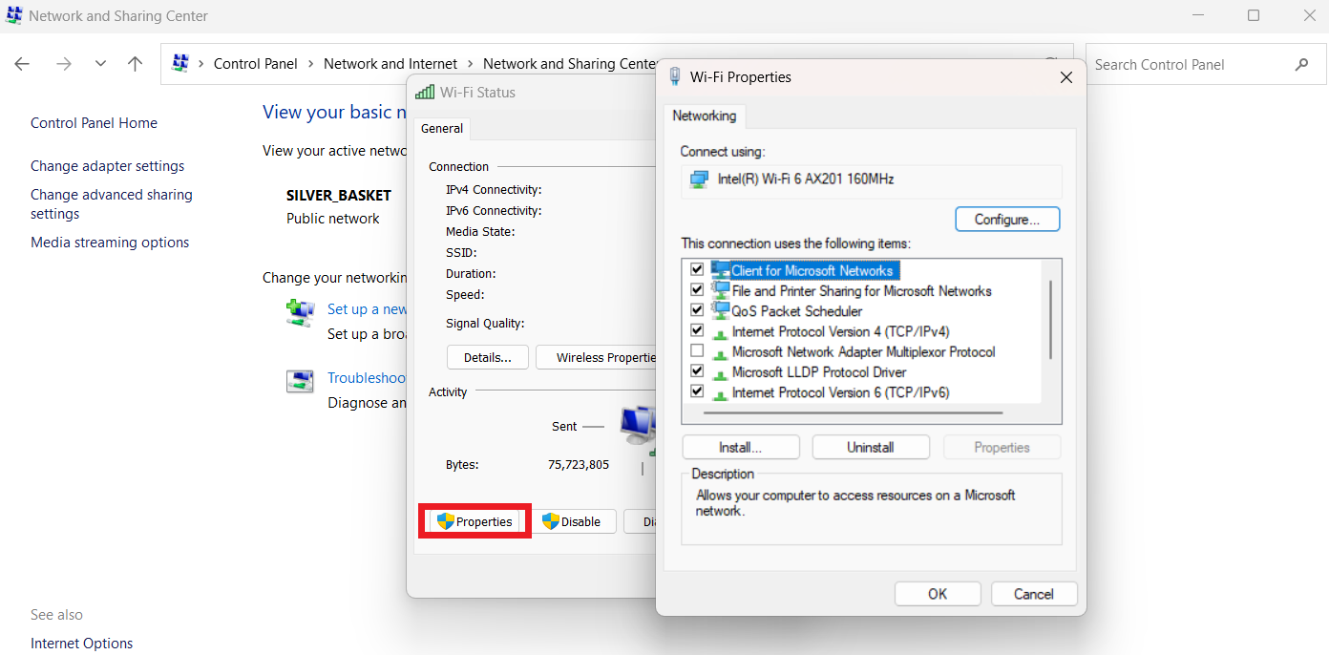Click the Control Panel icon in address bar
Viewport: 1329px width, 655px height.
pos(179,64)
